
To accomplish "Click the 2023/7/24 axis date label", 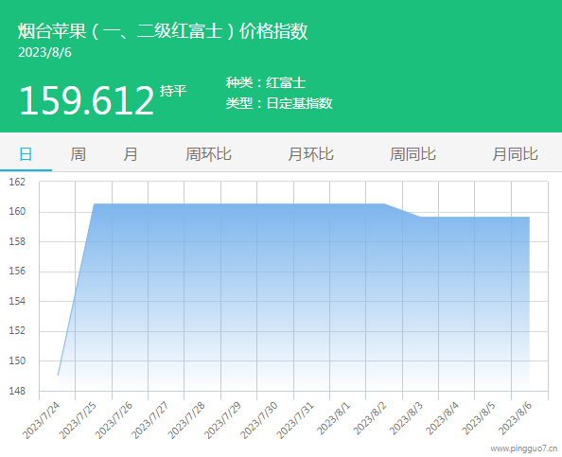I will (41, 421).
